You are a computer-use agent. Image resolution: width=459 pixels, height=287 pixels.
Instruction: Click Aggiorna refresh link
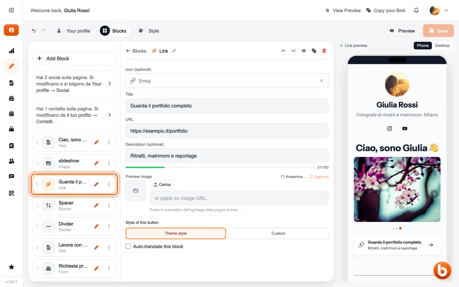click(x=319, y=177)
